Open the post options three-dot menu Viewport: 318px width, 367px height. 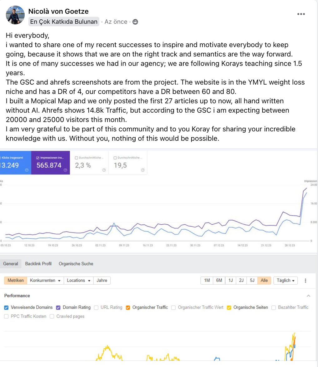301,14
